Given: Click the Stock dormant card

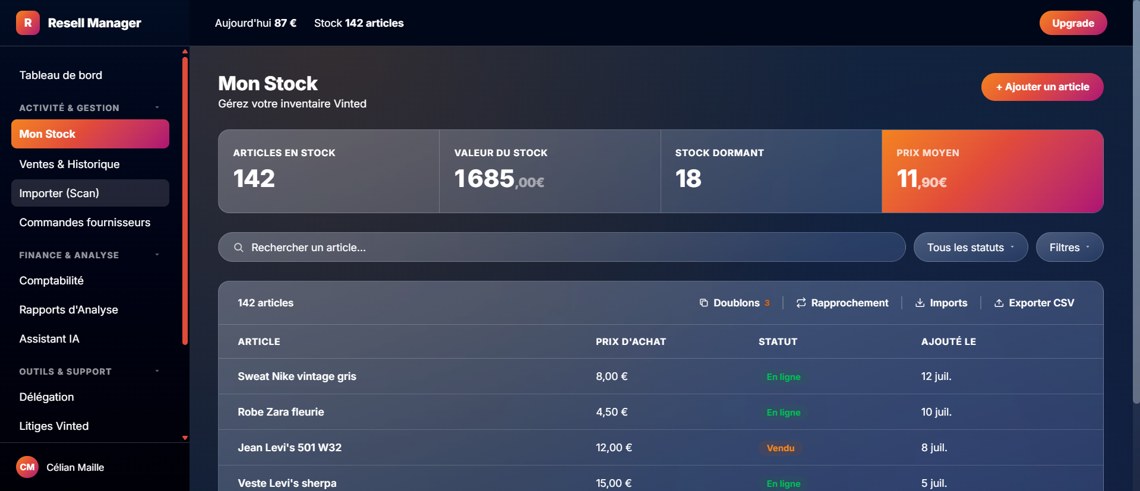Looking at the screenshot, I should point(771,171).
